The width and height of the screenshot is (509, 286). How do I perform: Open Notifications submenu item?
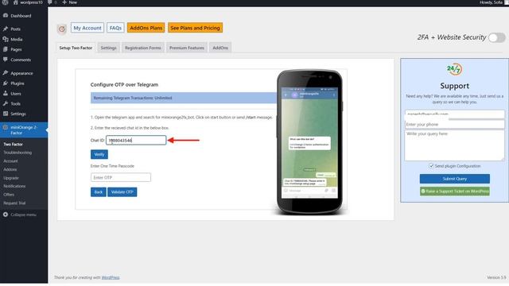(14, 187)
